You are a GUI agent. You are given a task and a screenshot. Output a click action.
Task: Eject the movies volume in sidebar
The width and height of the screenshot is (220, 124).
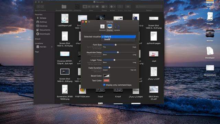pos(52,47)
